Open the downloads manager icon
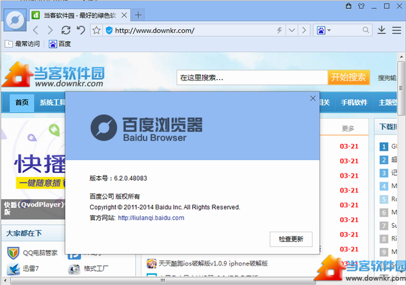406x285 pixels. 382,30
